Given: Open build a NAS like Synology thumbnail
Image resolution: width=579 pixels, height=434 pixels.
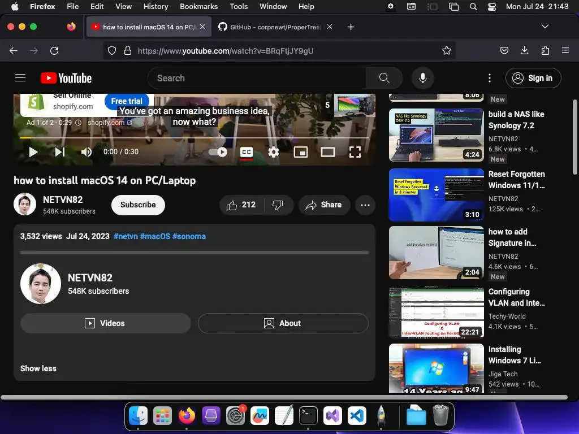Looking at the screenshot, I should pyautogui.click(x=436, y=135).
